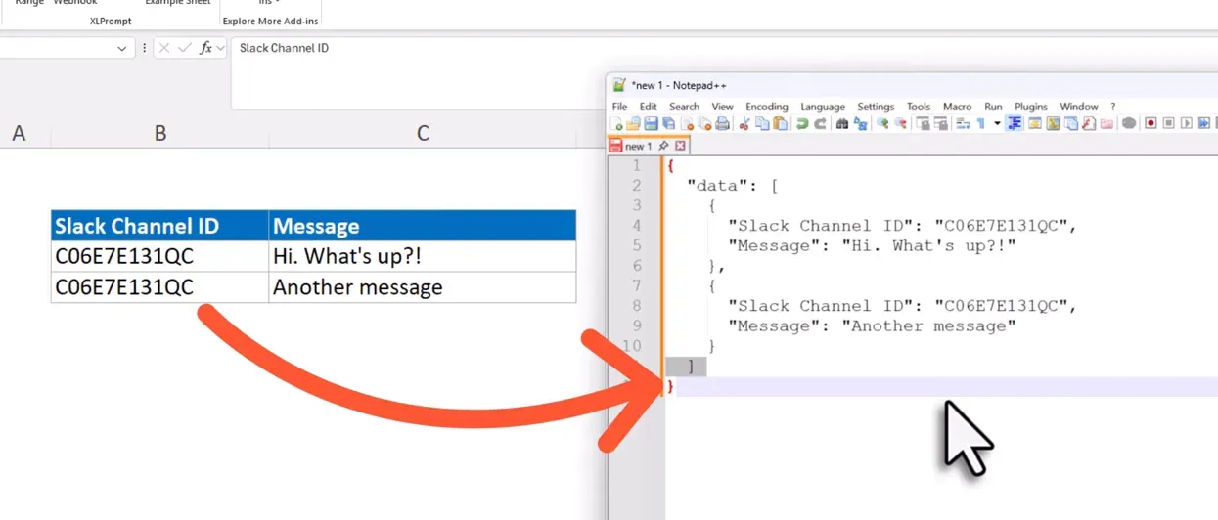Toggle Show All Characters pilcrow icon

[980, 123]
